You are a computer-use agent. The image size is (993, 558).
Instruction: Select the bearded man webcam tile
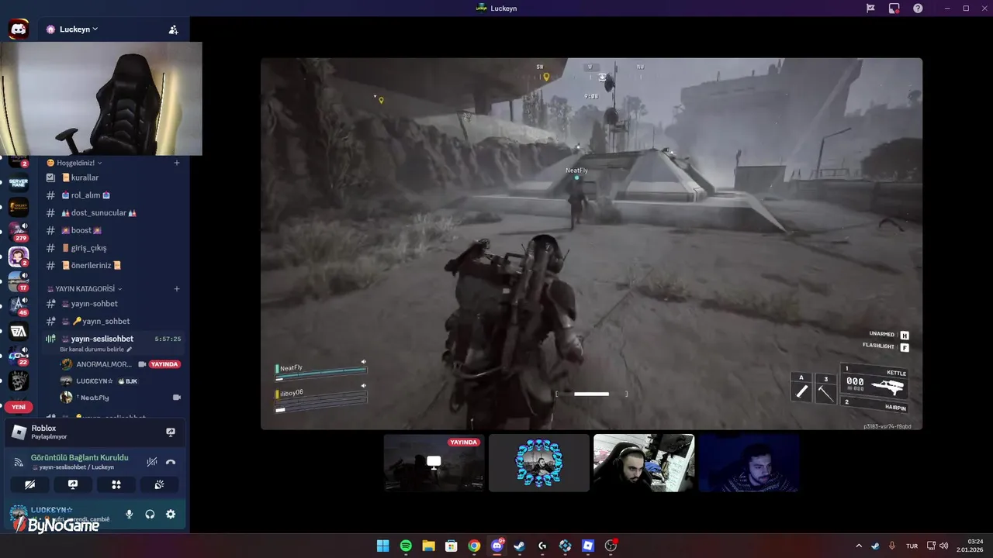click(x=644, y=463)
